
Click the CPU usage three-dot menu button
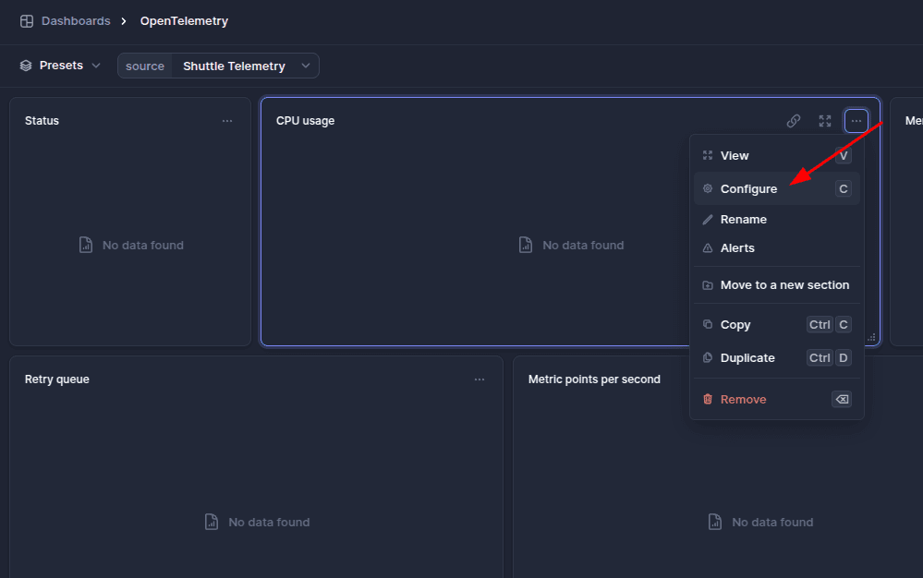click(856, 121)
